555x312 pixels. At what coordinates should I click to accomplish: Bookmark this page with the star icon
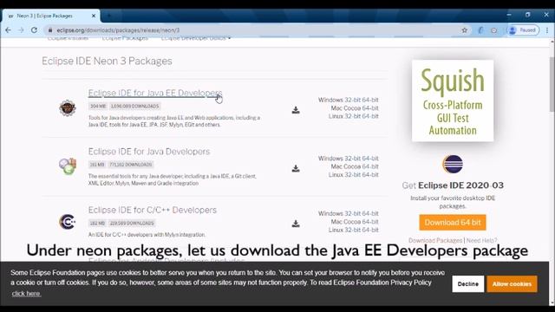coord(465,30)
